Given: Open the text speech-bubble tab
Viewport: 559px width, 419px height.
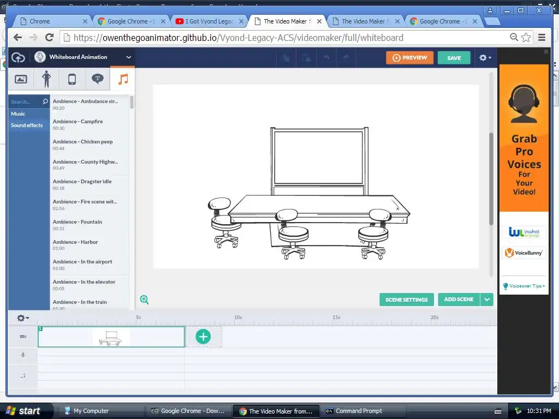Looking at the screenshot, I should tap(98, 79).
